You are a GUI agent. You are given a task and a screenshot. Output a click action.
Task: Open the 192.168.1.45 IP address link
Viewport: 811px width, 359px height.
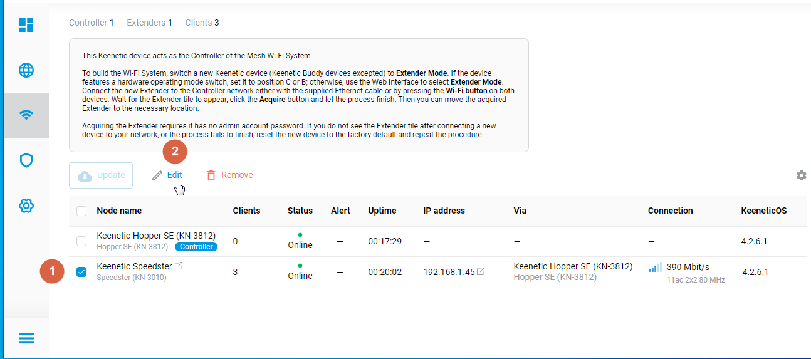click(449, 272)
